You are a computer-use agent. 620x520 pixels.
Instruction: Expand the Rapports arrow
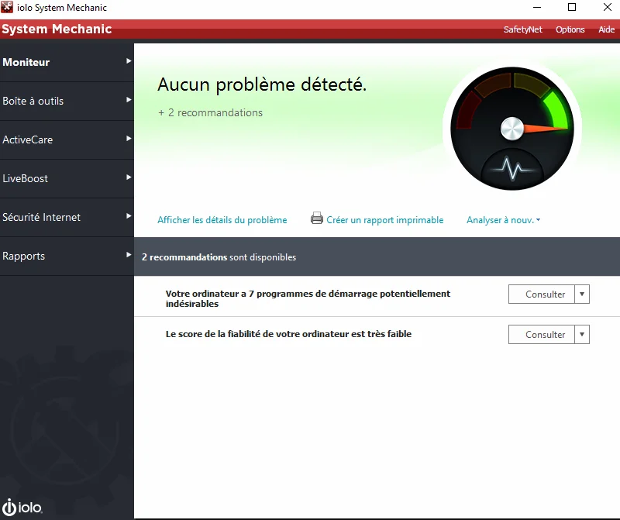pyautogui.click(x=129, y=255)
